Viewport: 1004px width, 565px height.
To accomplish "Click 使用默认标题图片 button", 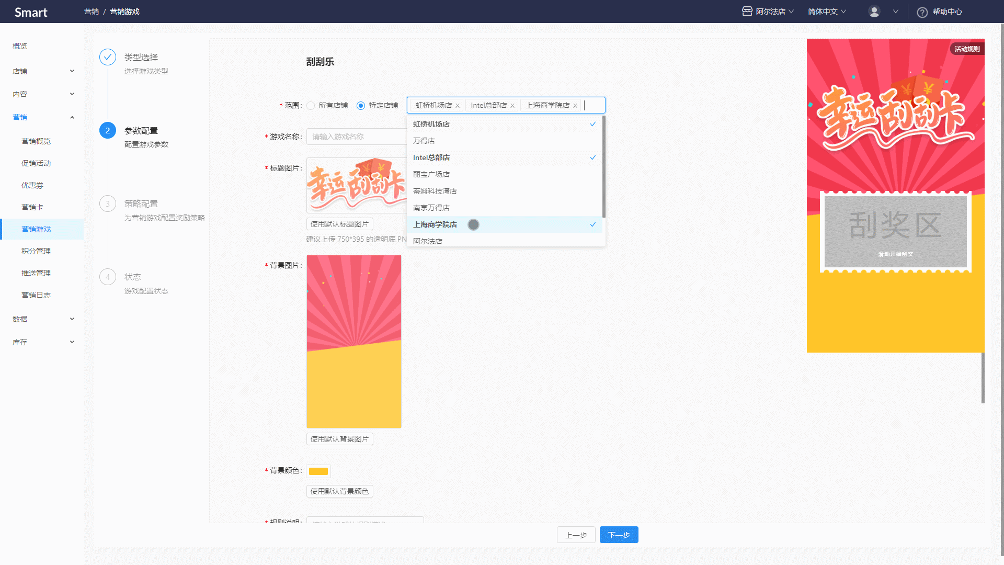I will click(340, 224).
